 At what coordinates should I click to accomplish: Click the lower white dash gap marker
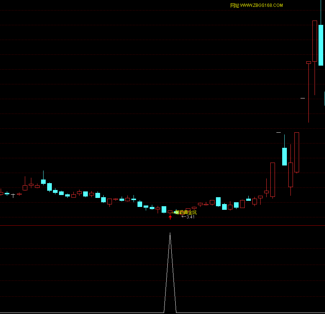[x=278, y=133]
